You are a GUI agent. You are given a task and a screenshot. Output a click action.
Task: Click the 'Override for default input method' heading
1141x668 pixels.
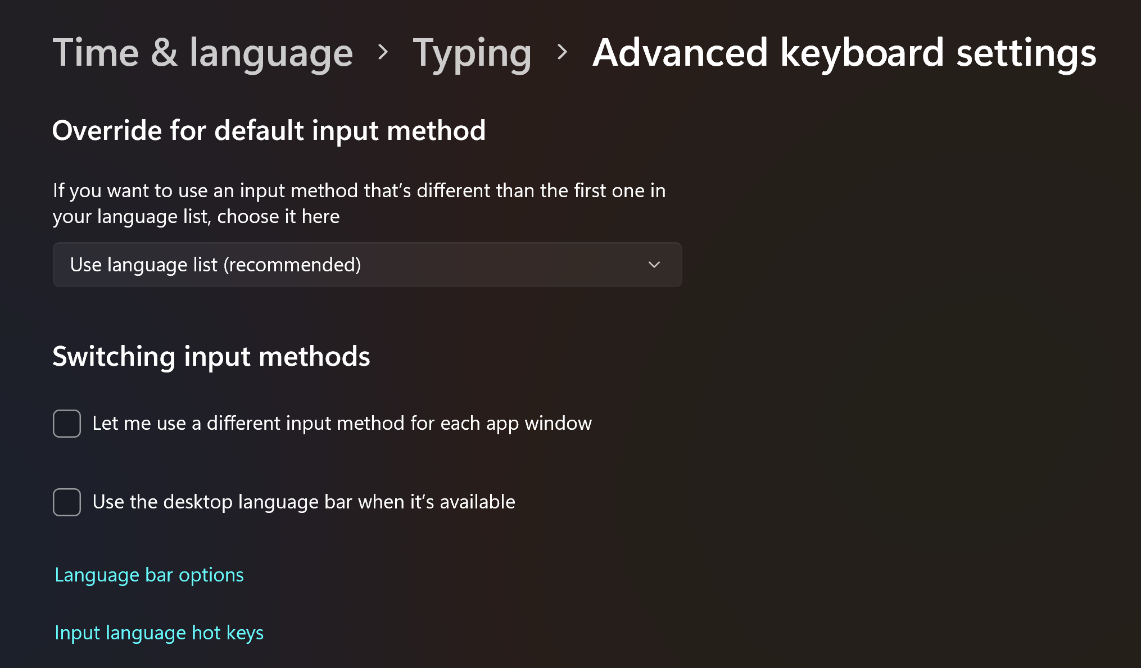(269, 130)
